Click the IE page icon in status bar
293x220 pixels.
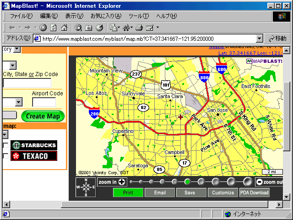click(5, 214)
